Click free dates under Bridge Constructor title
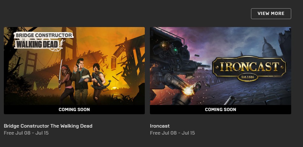Image resolution: width=303 pixels, height=147 pixels. (x=26, y=133)
